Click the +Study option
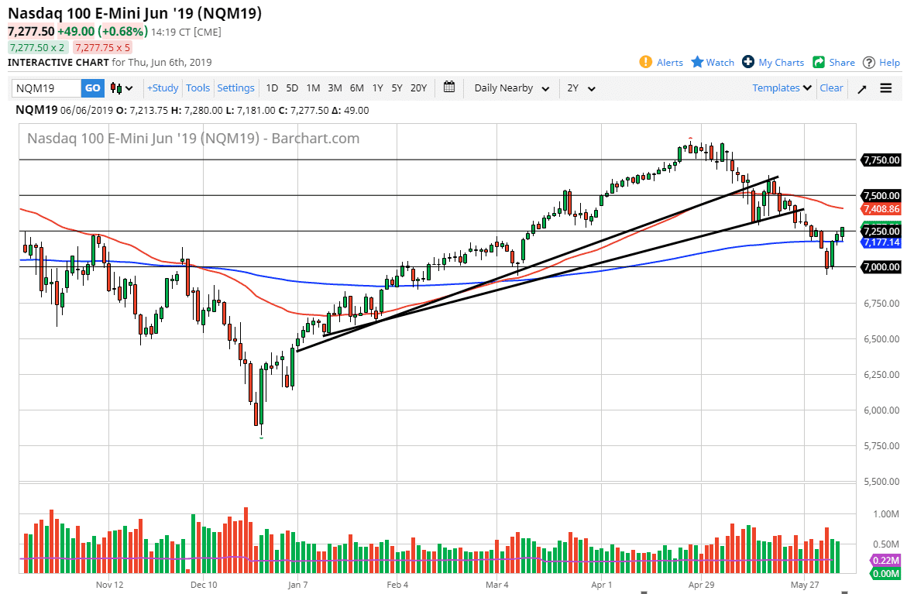The image size is (907, 594). pos(163,88)
